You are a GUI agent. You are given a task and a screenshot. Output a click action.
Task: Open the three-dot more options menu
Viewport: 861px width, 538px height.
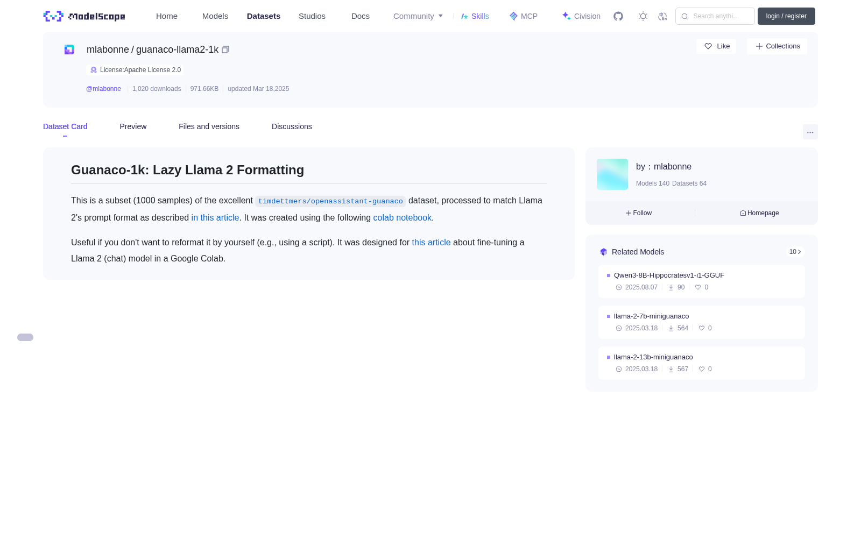(x=810, y=132)
